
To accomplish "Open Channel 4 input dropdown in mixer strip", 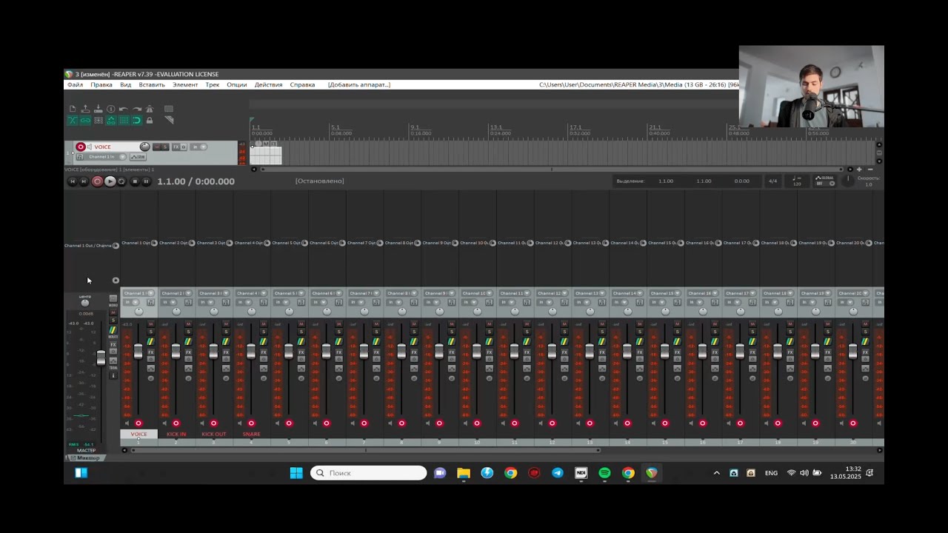I will click(x=252, y=293).
